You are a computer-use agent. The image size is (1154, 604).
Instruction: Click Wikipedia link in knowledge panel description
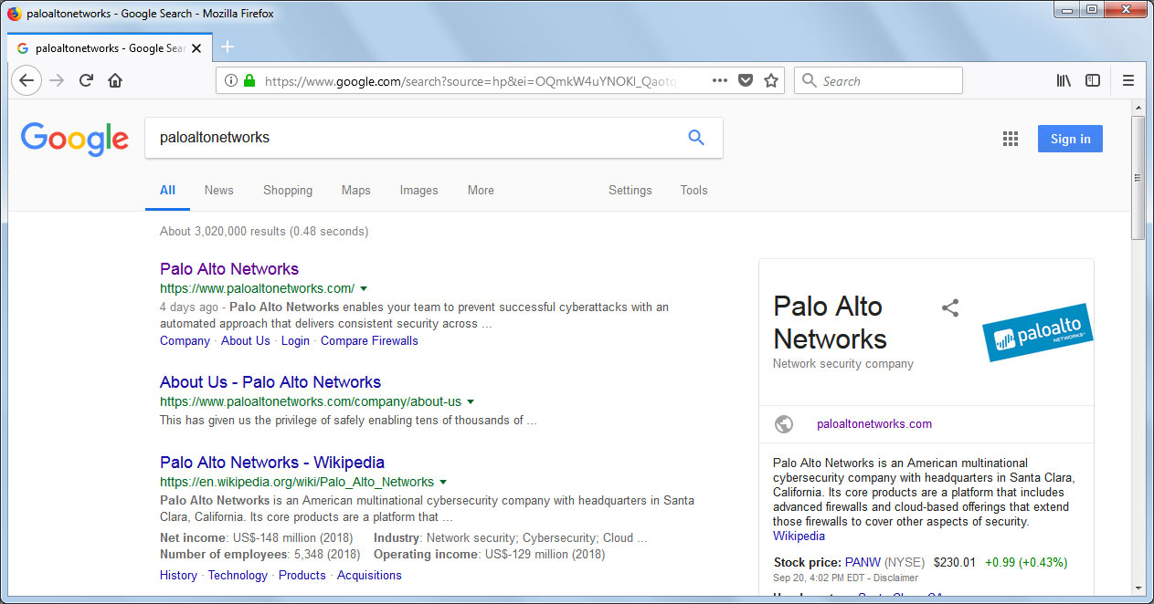(799, 536)
